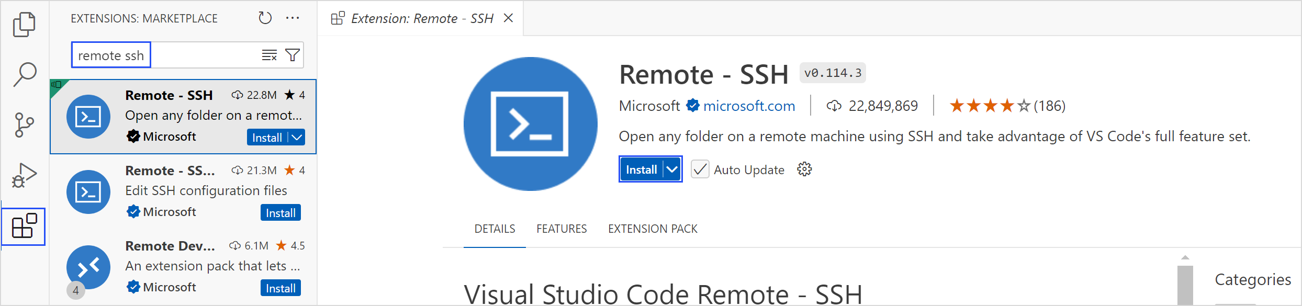
Task: Toggle the Auto Update checkbox
Action: [700, 169]
